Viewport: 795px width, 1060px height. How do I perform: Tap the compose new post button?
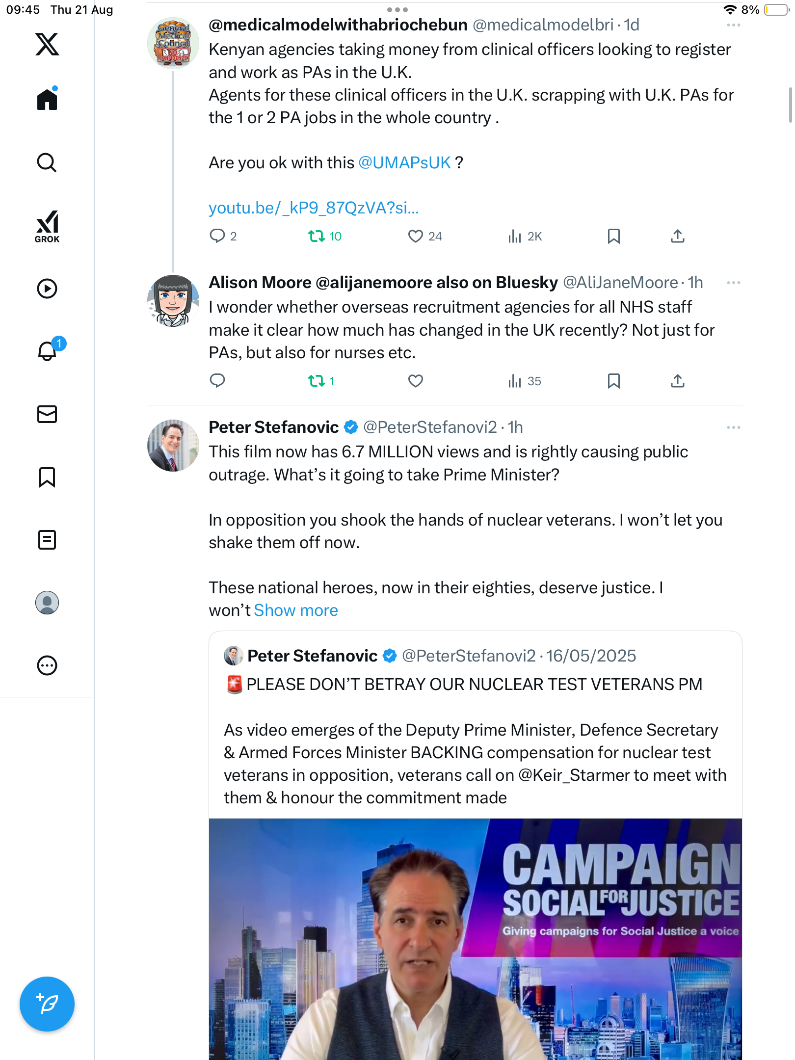(47, 1004)
